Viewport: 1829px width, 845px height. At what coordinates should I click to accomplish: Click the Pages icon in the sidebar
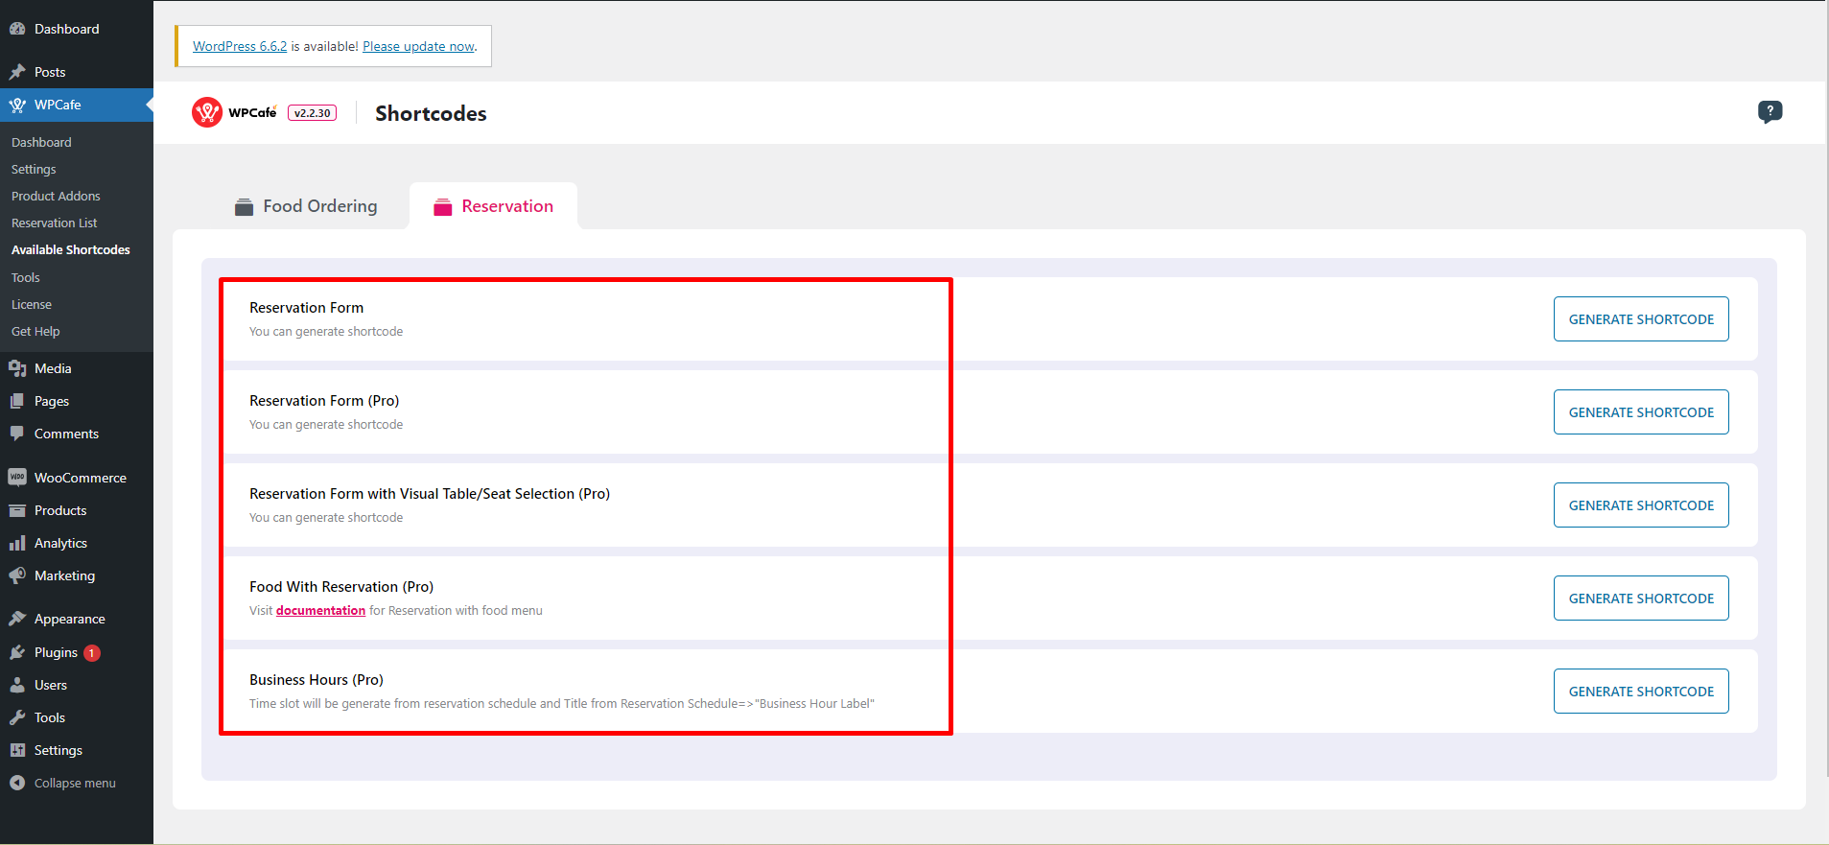pyautogui.click(x=17, y=401)
